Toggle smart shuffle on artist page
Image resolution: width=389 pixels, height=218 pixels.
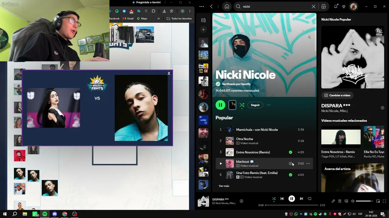[242, 105]
